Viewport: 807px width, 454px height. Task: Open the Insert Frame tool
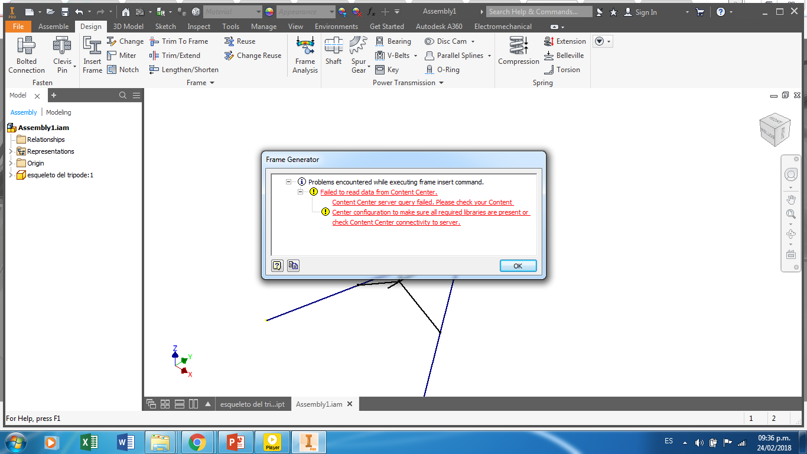pos(92,53)
